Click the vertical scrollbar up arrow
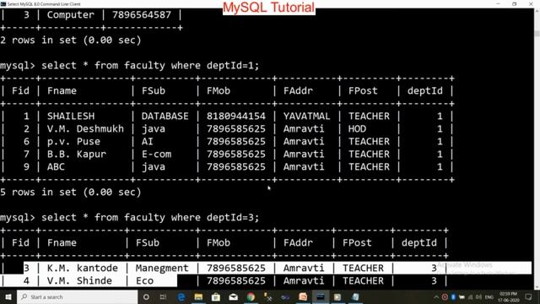 [x=537, y=11]
